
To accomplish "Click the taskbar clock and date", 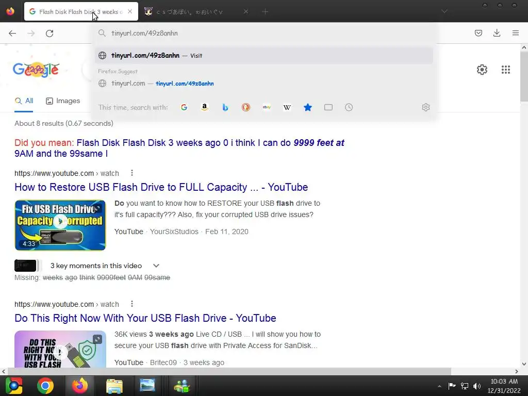I will [x=504, y=386].
